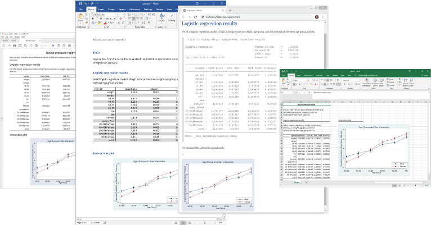
Task: Toggle Merge & Center in Excel
Action: pyautogui.click(x=338, y=84)
